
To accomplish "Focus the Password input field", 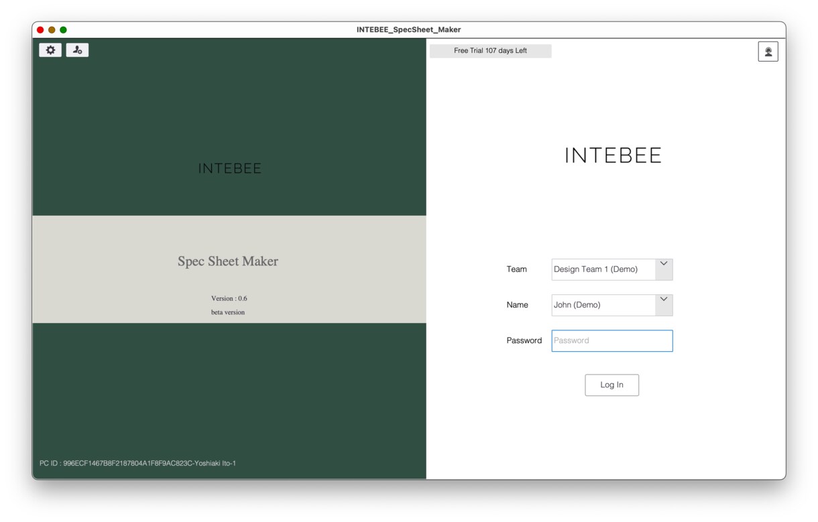I will (612, 340).
